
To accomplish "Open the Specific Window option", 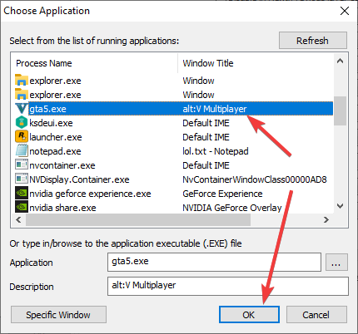I will pyautogui.click(x=58, y=315).
